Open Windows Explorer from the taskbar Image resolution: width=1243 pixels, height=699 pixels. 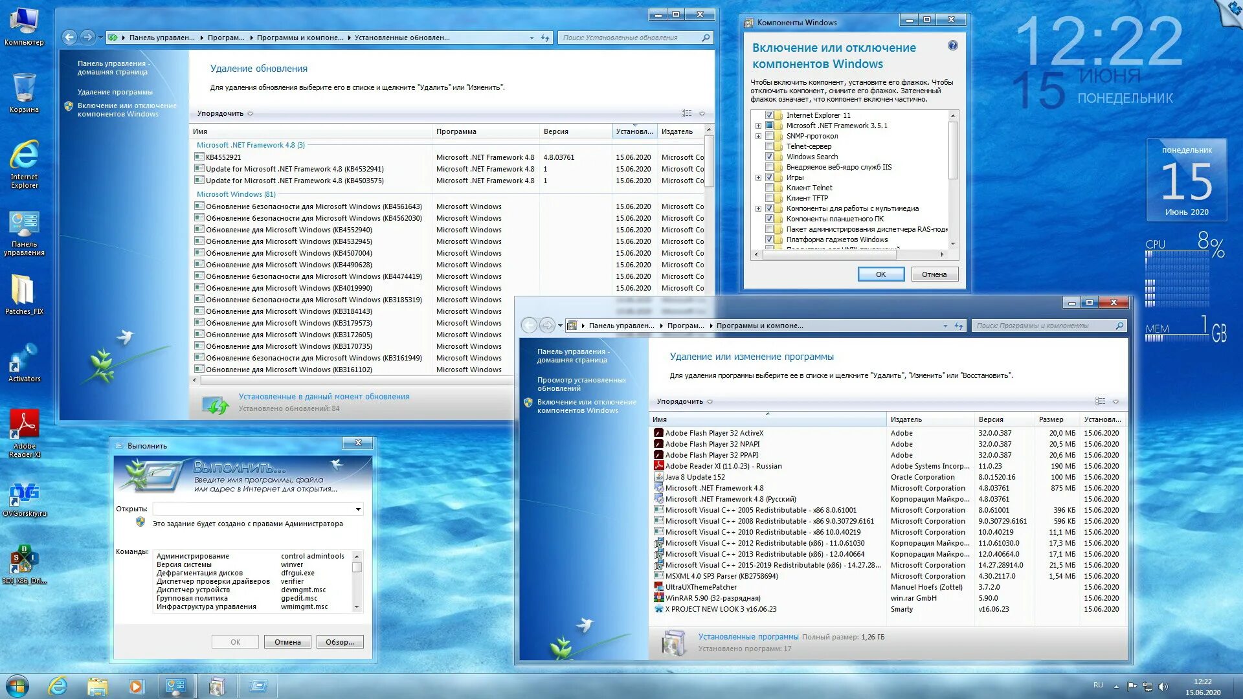[x=97, y=686]
